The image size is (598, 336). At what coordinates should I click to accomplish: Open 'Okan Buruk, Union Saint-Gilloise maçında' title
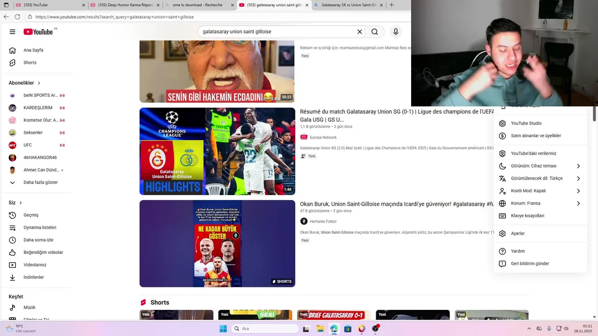(x=397, y=204)
